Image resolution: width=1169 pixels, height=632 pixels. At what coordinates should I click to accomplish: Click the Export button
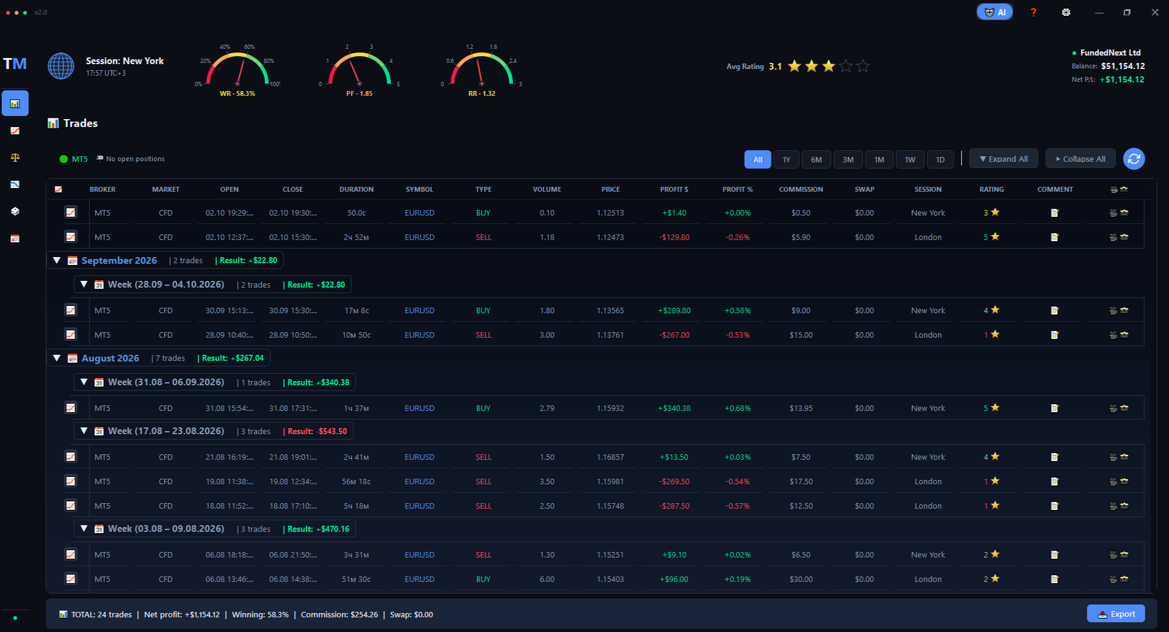click(x=1116, y=614)
